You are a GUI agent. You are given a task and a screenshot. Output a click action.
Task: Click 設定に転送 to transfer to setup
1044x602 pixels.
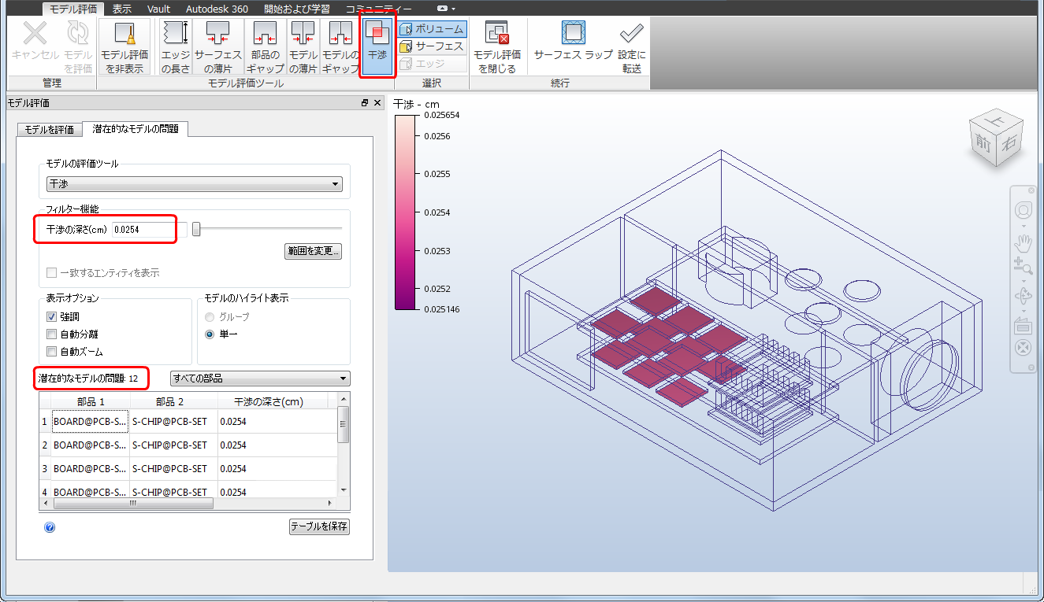tap(631, 47)
